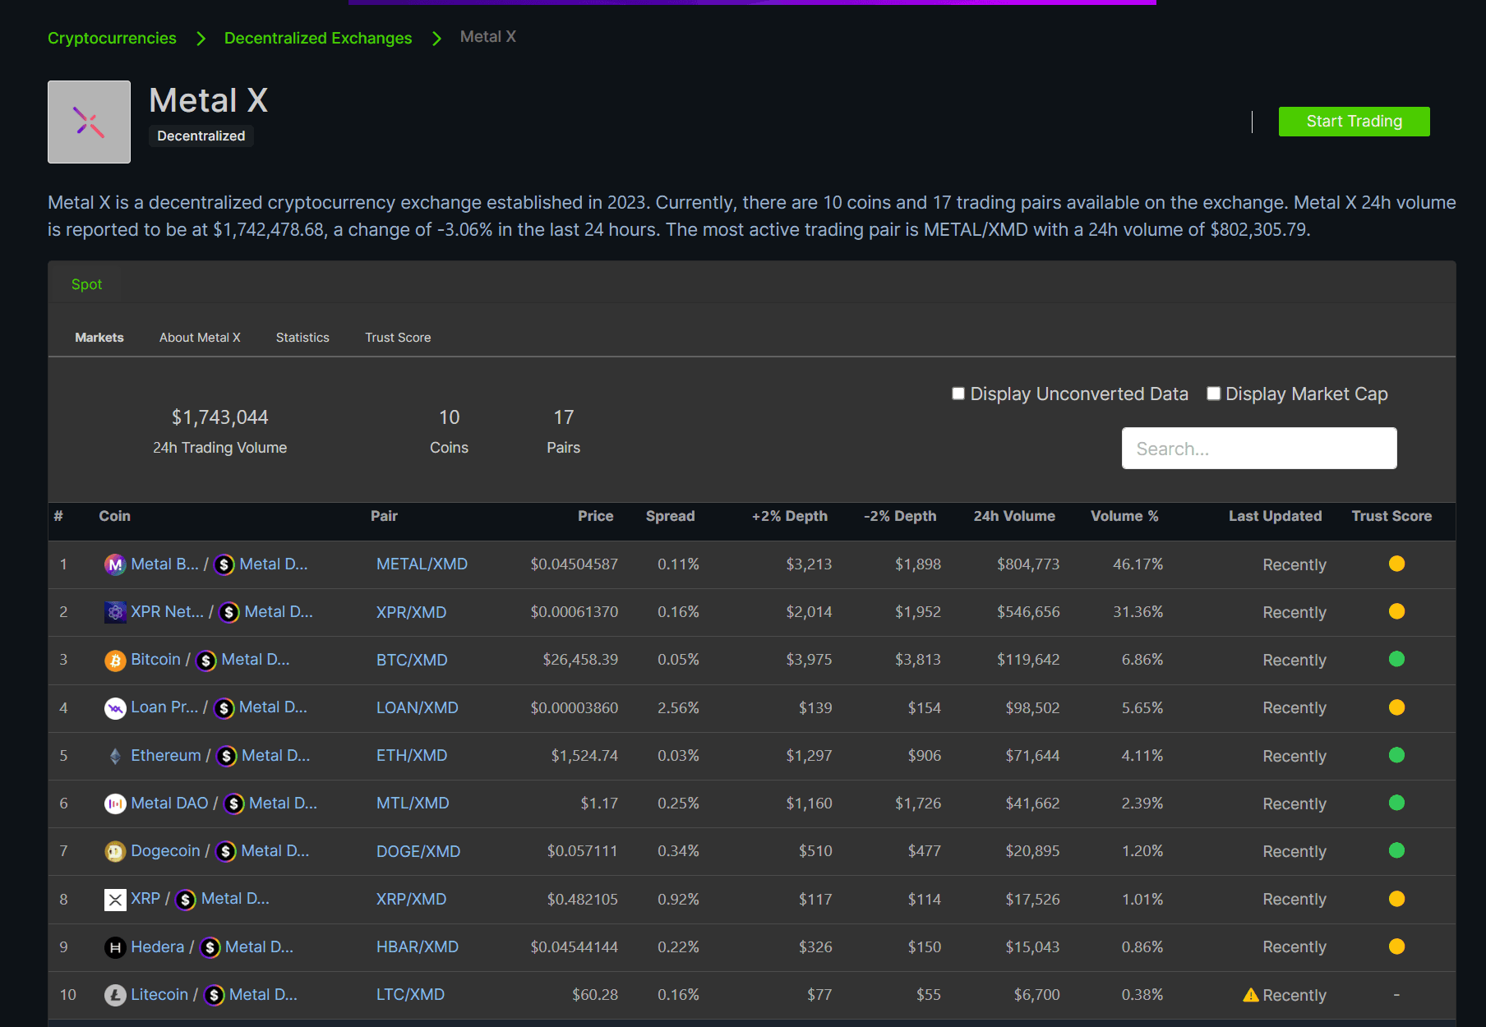This screenshot has width=1486, height=1027.
Task: Click the XRP coin icon
Action: coord(115,900)
